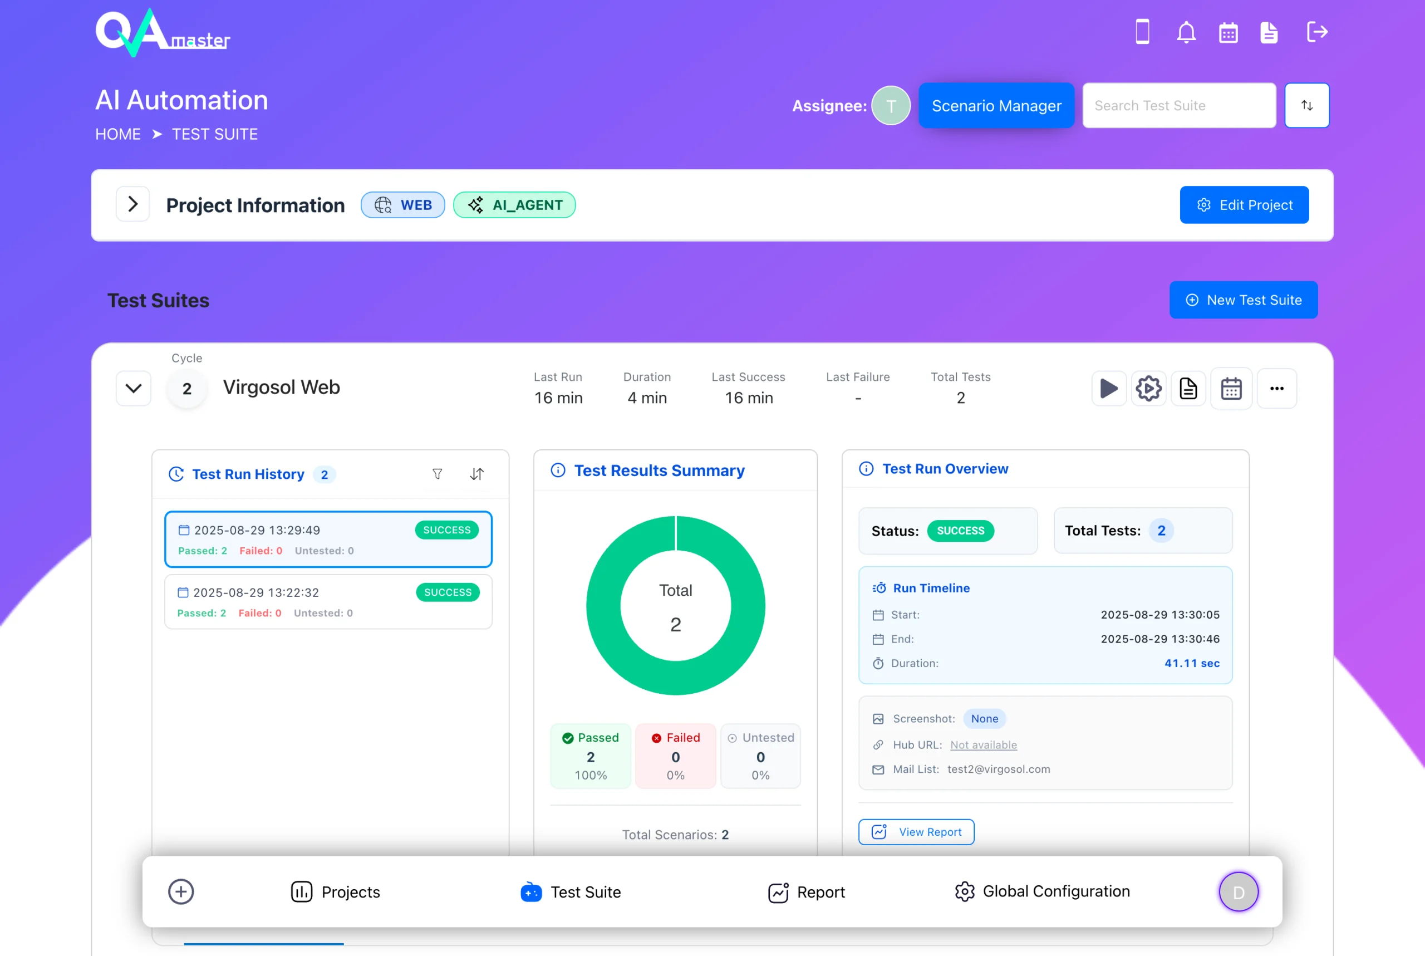Run the Virgosol Web test suite

1108,389
